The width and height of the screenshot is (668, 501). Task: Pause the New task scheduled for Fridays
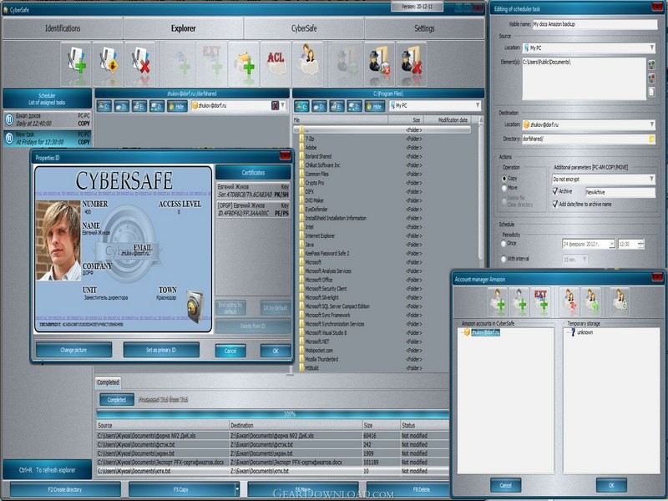tap(9, 138)
